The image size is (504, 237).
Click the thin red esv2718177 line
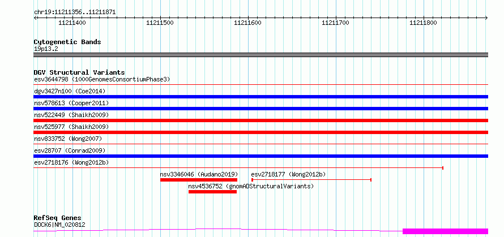coord(311,180)
